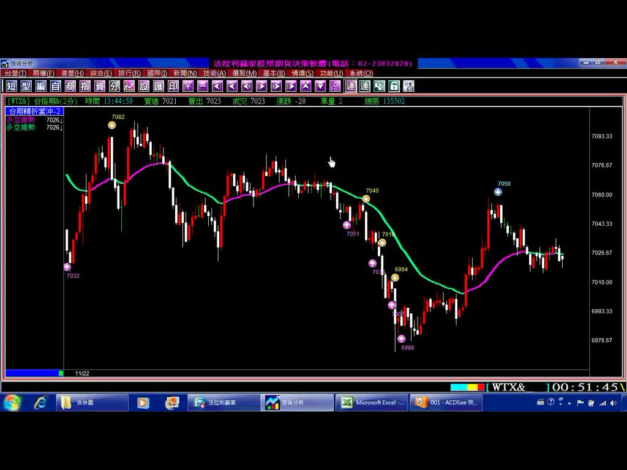
Task: Click the volume icon in system tray
Action: (x=614, y=403)
